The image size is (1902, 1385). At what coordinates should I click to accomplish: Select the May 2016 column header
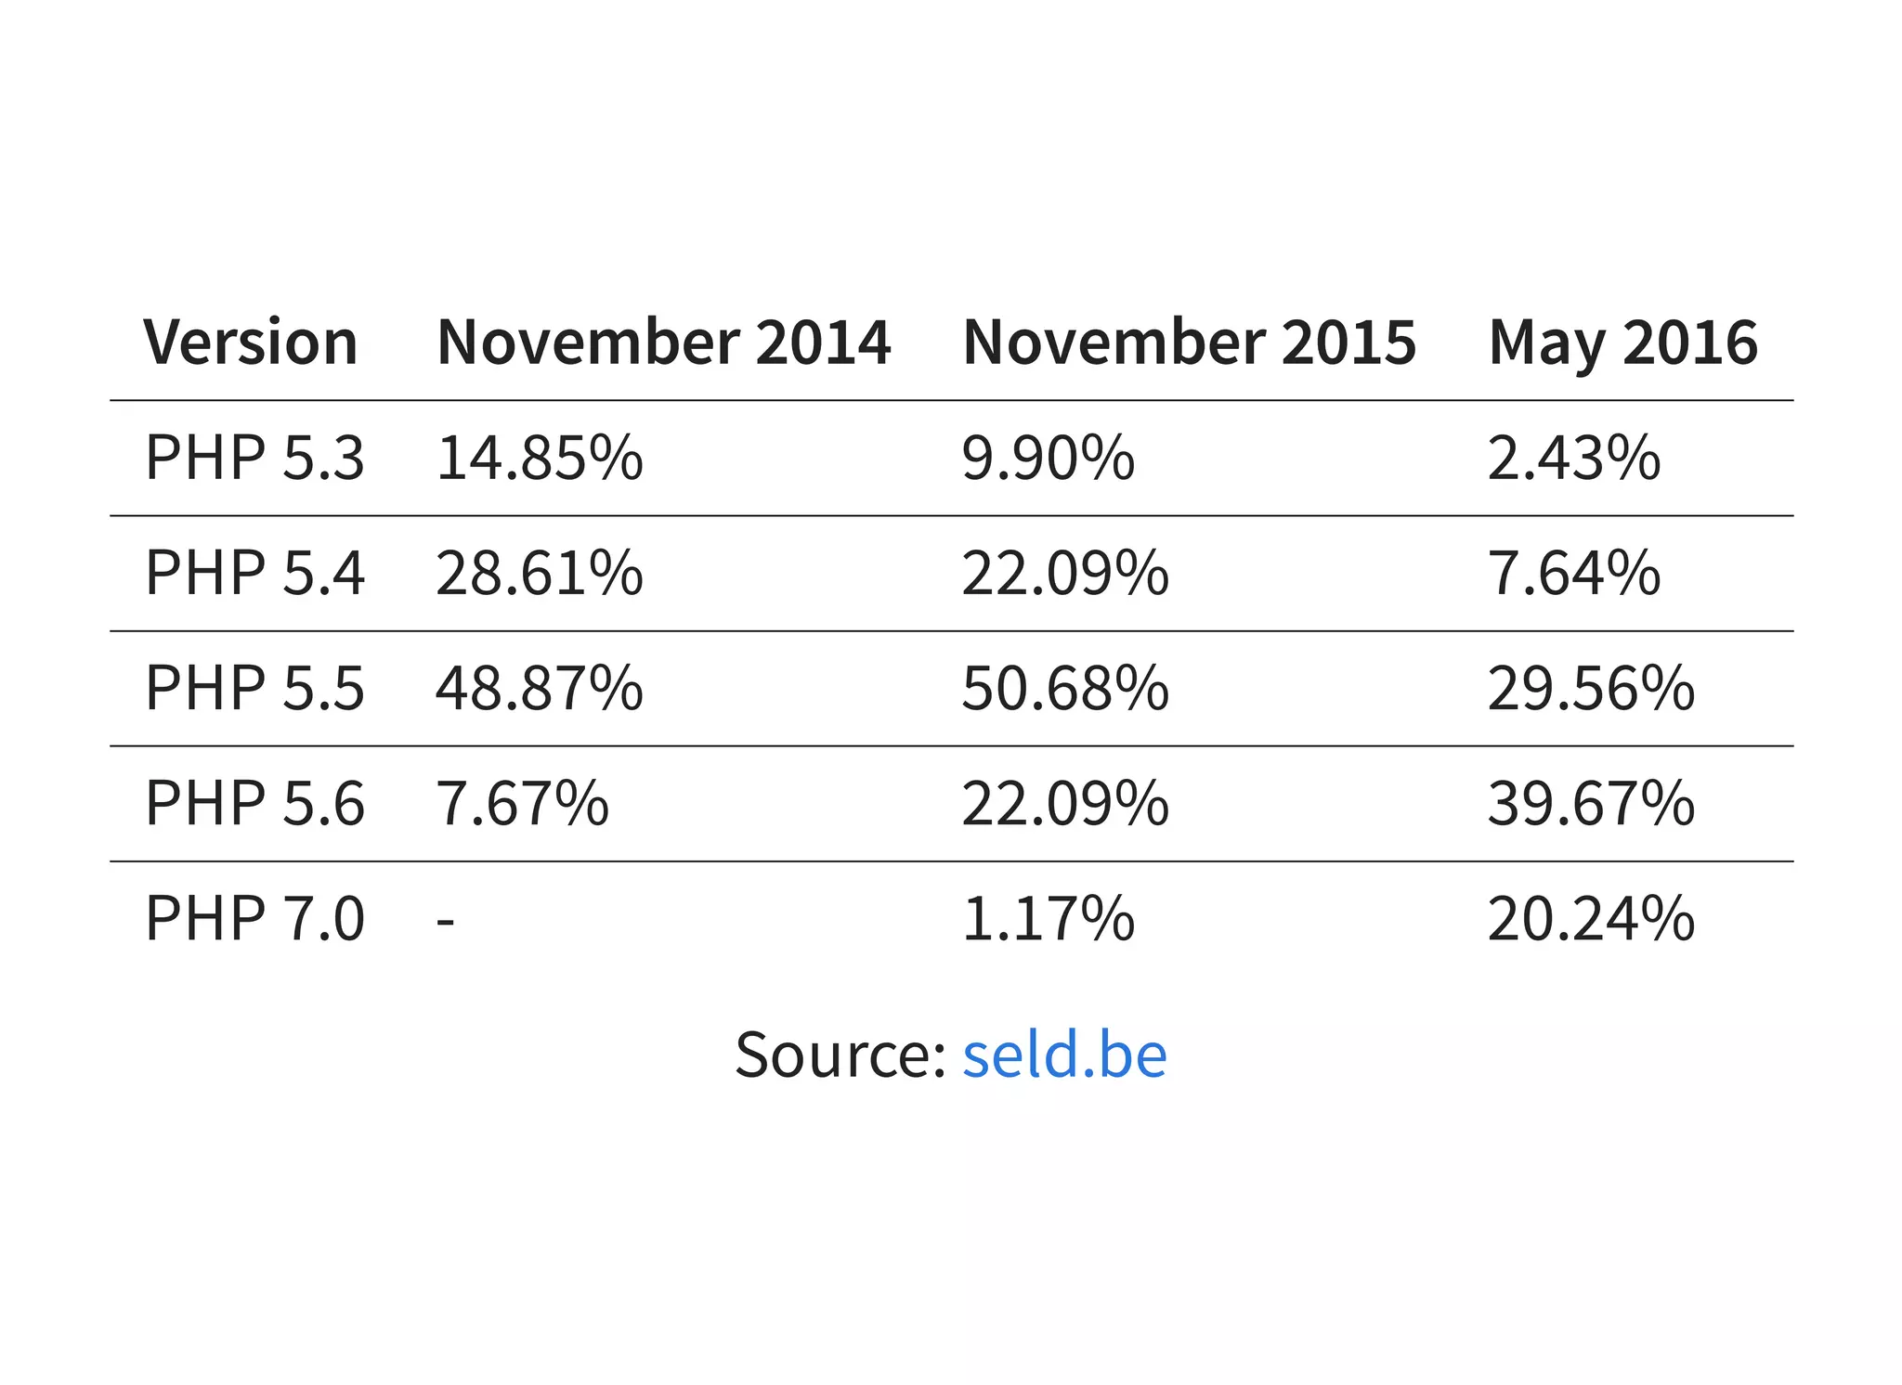tap(1622, 342)
